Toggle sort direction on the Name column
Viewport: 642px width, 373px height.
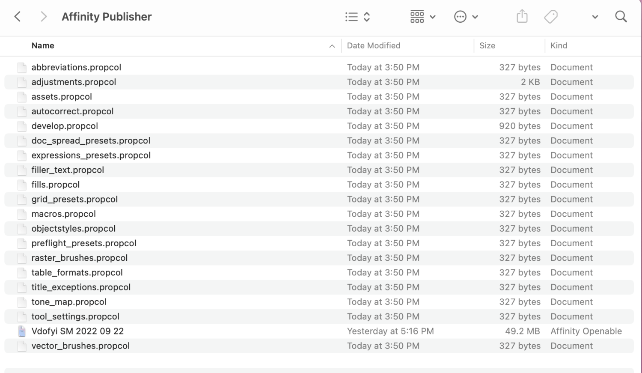pos(333,45)
